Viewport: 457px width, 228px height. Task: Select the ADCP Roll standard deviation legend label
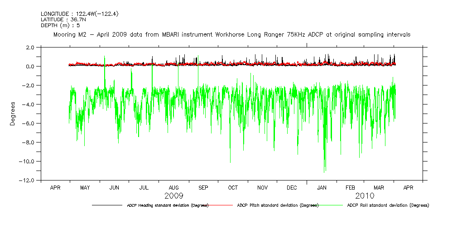[388, 205]
